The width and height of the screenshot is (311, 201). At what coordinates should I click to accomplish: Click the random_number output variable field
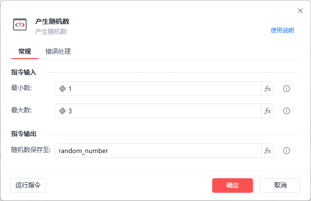pos(157,151)
